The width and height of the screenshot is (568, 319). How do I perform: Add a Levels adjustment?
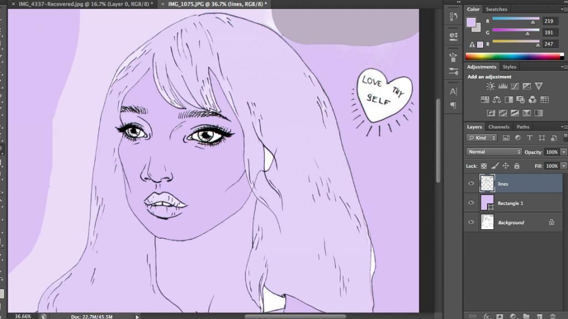coord(503,86)
